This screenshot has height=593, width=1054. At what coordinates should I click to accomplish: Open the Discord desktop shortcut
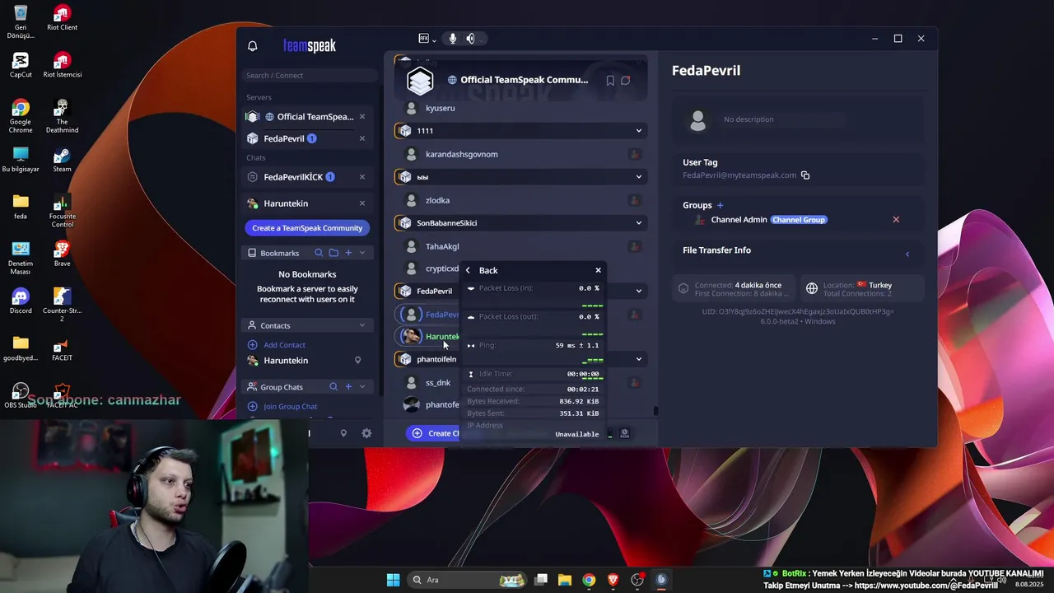tap(21, 301)
